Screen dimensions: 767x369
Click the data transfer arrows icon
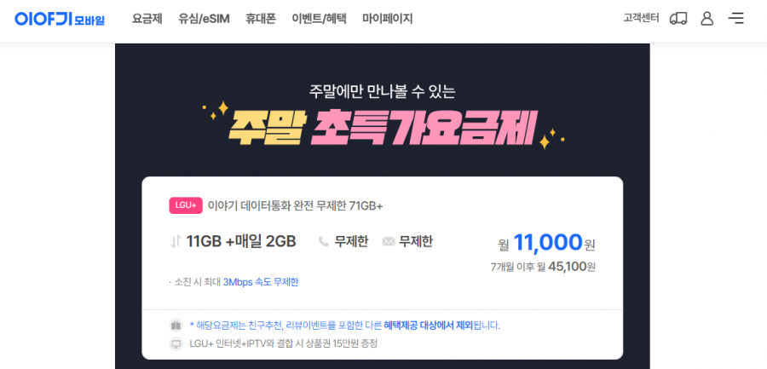[176, 241]
